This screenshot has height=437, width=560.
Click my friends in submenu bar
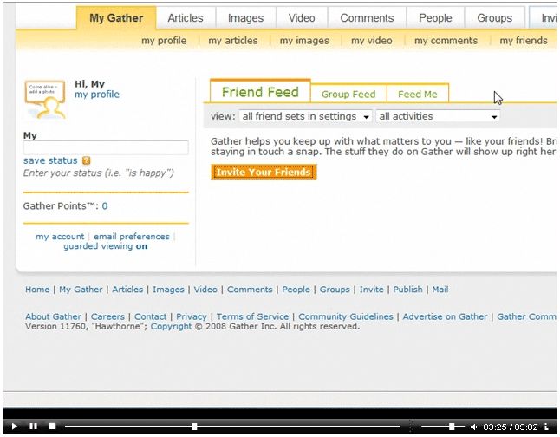524,41
